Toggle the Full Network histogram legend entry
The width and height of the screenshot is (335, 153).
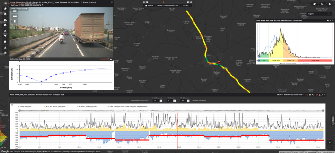click(x=305, y=63)
